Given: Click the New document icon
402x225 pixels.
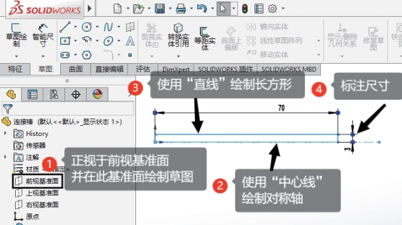Looking at the screenshot, I should (117, 8).
